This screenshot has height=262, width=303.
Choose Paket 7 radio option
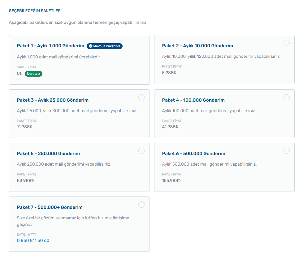tap(141, 205)
